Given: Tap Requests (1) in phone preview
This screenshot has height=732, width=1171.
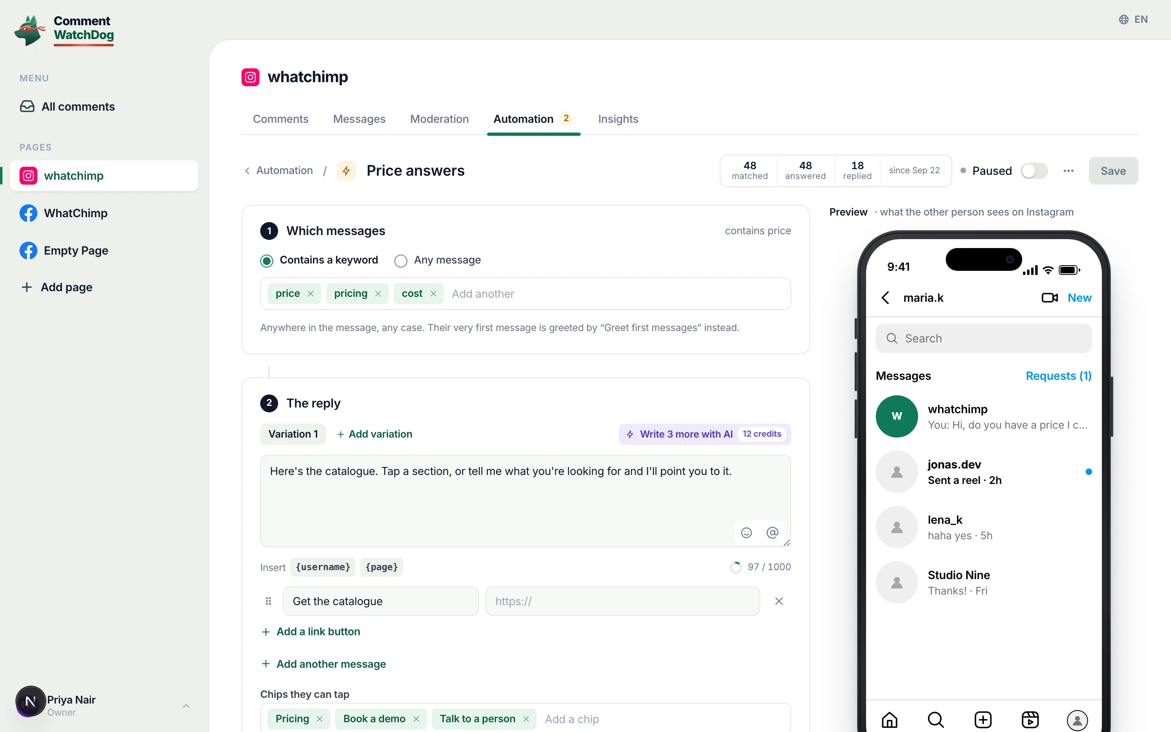Looking at the screenshot, I should click(1059, 376).
